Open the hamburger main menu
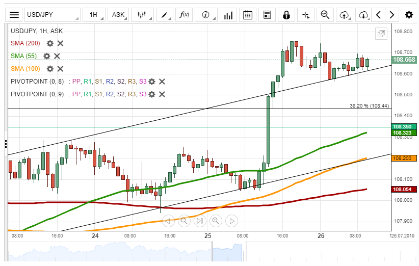 pos(14,15)
